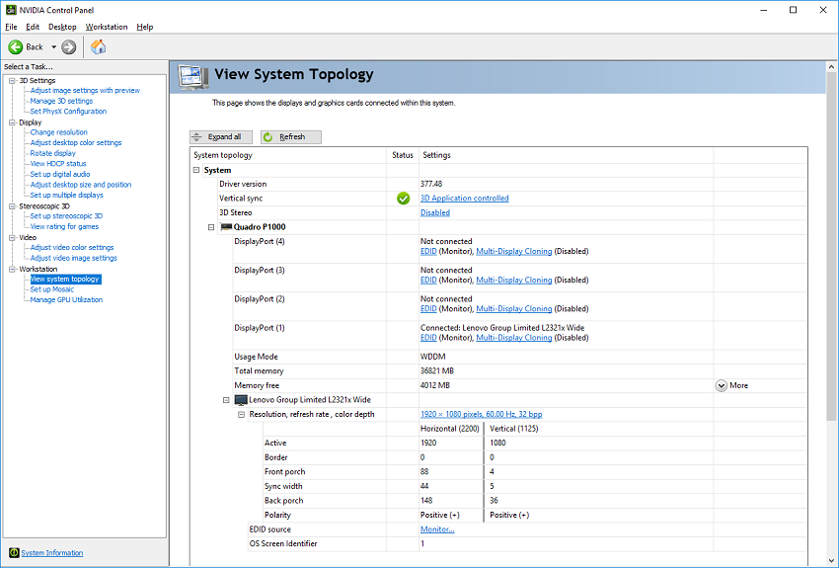Click the vertical scrollbar down arrow
This screenshot has width=839, height=568.
click(x=831, y=559)
